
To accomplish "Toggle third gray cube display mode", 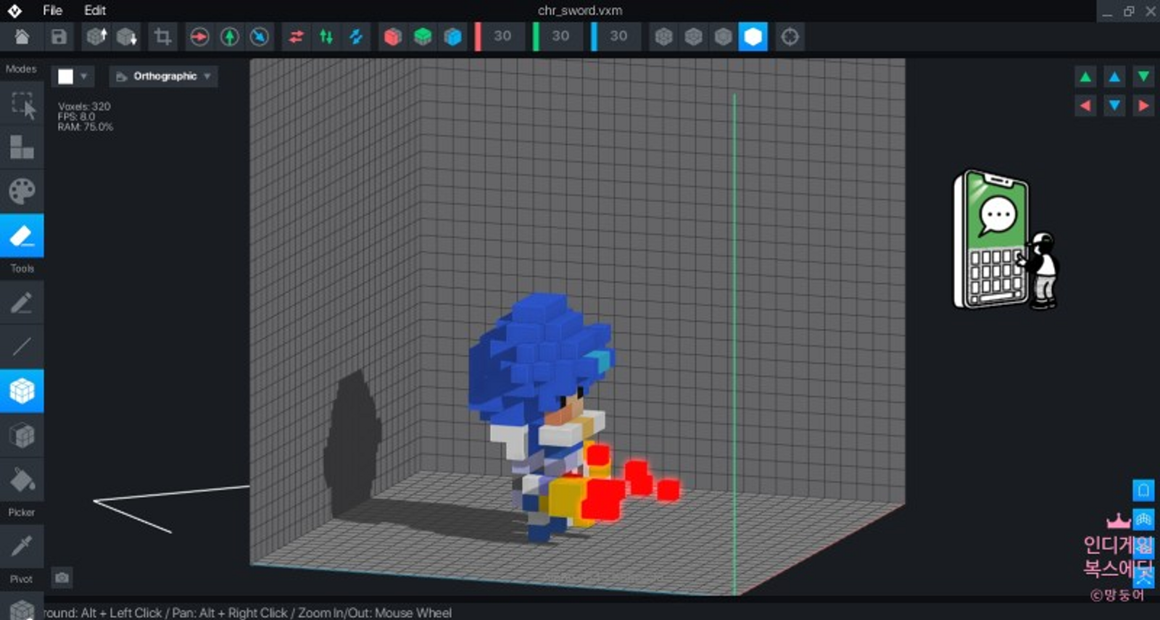I will tap(724, 37).
